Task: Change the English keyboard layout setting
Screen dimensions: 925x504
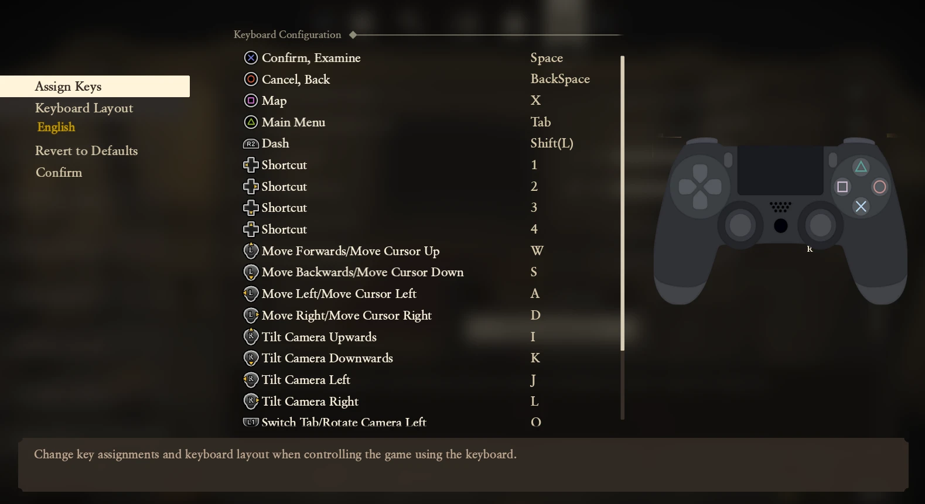Action: tap(56, 127)
